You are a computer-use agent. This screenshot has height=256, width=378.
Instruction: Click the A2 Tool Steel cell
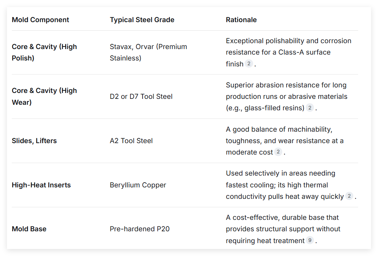131,141
